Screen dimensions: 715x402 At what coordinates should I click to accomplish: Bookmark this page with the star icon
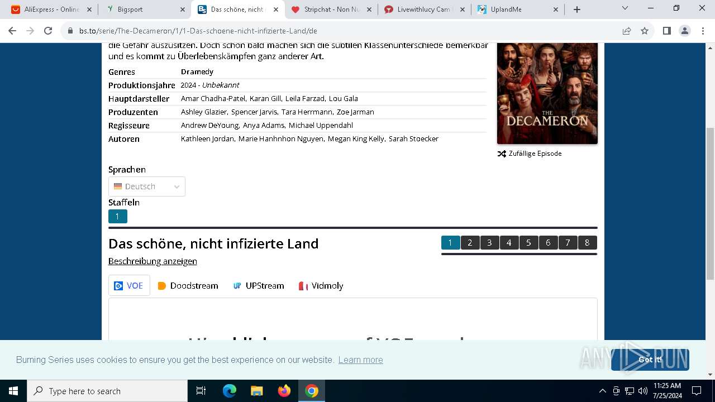coord(645,31)
